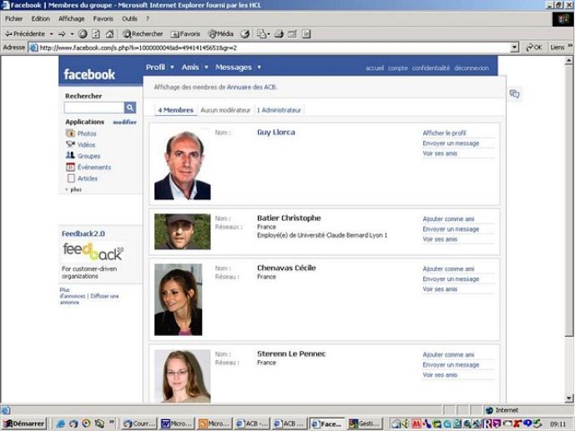Click the address bar URL field
Image resolution: width=575 pixels, height=431 pixels.
pos(270,48)
